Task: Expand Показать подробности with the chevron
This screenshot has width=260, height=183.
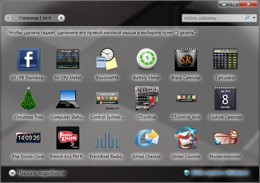Action: (x=12, y=173)
